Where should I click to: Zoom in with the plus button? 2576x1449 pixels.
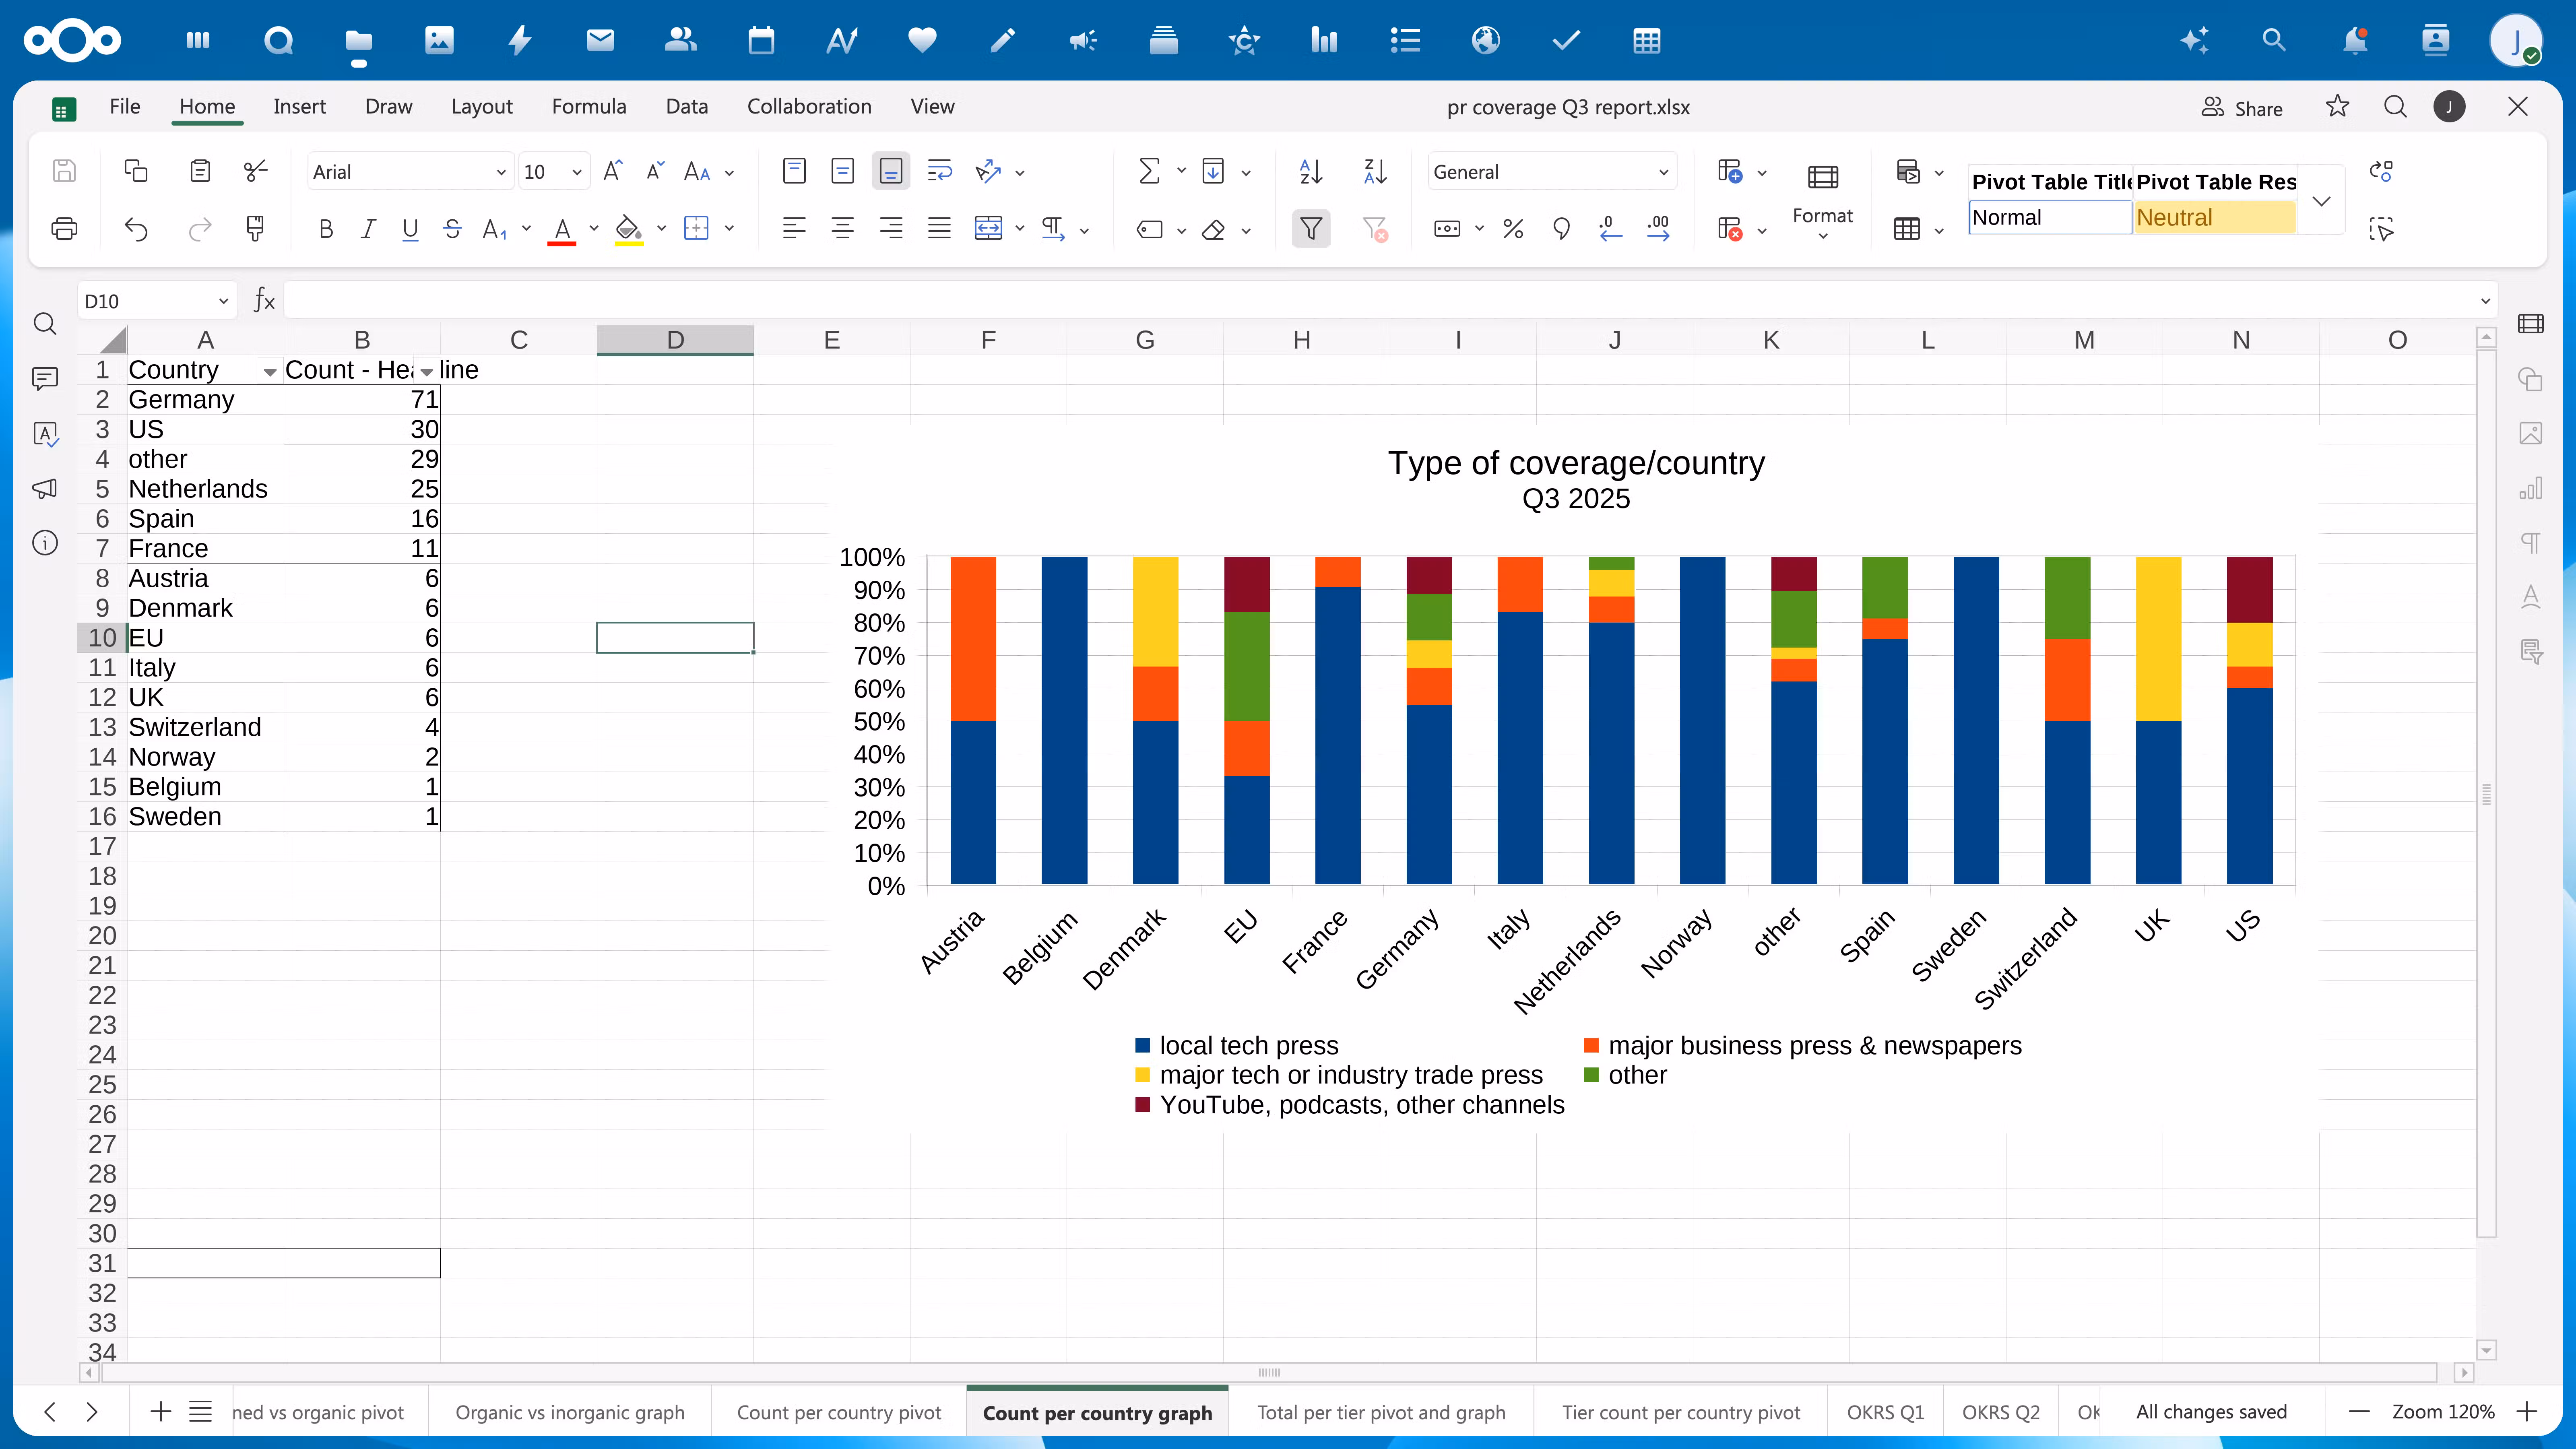pos(2527,1411)
